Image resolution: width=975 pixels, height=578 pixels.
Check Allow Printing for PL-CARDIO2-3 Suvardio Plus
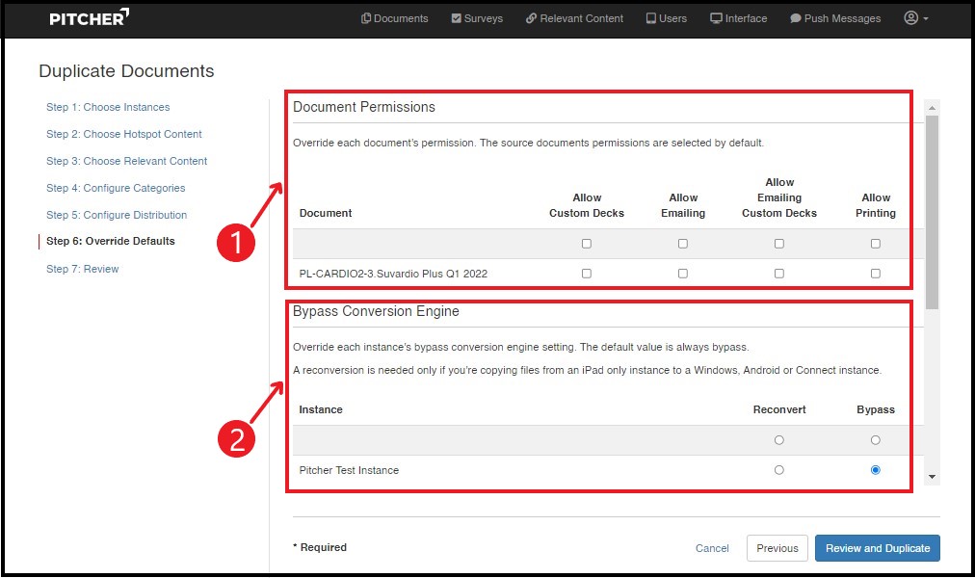pyautogui.click(x=876, y=274)
